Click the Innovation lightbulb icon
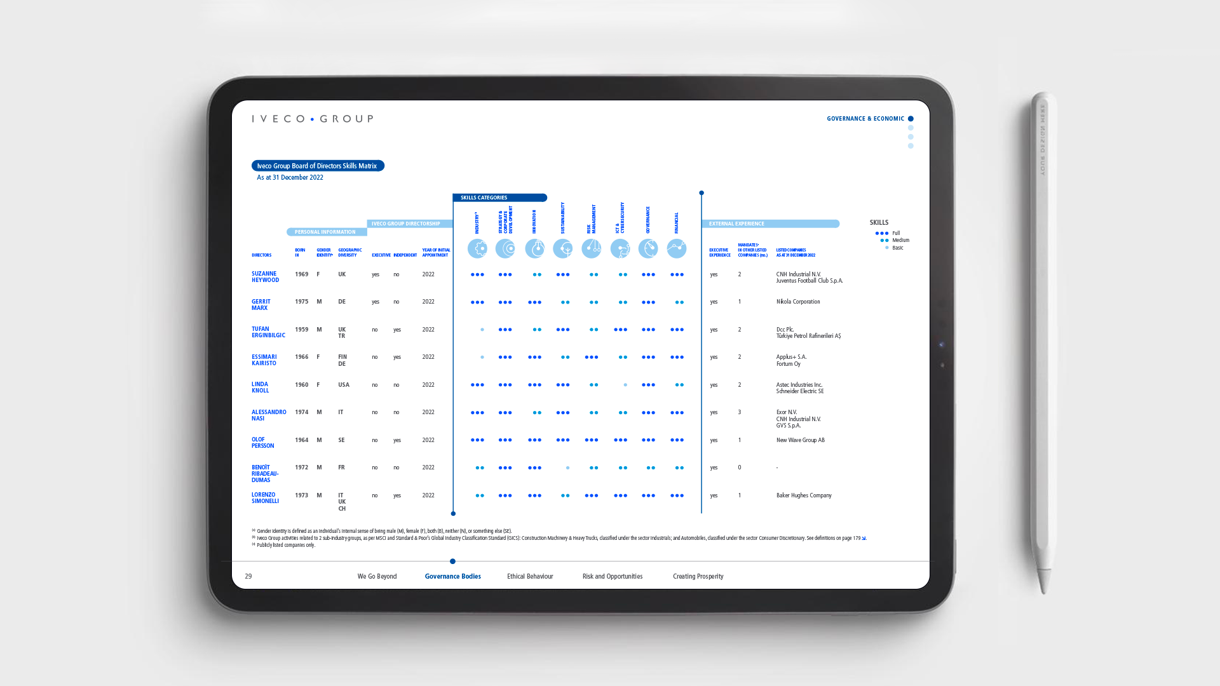Screen dimensions: 1220x686 534,248
